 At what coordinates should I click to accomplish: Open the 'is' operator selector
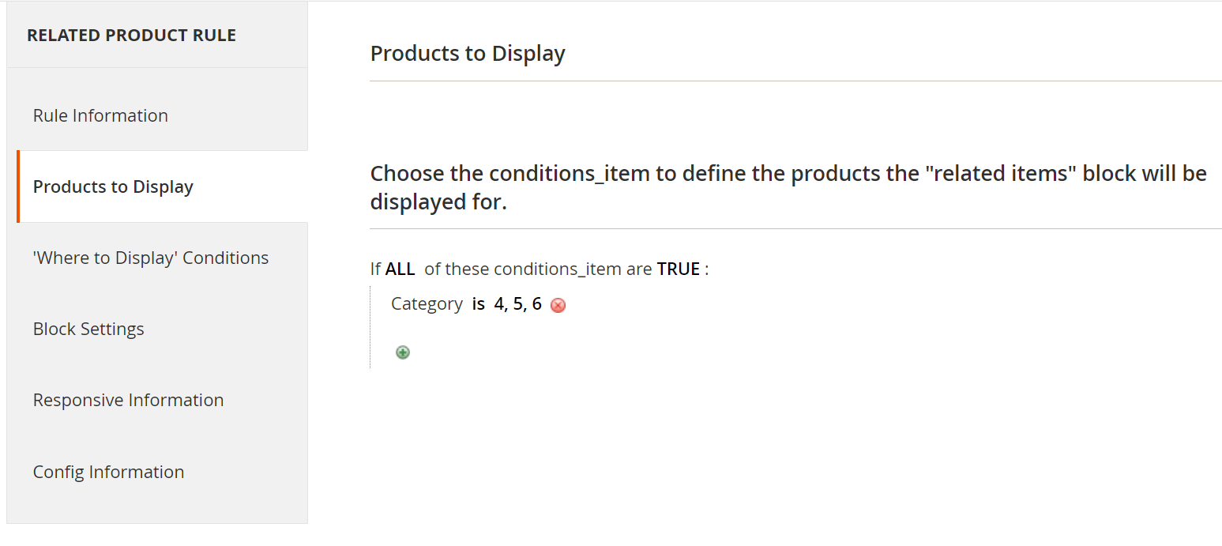pyautogui.click(x=478, y=304)
